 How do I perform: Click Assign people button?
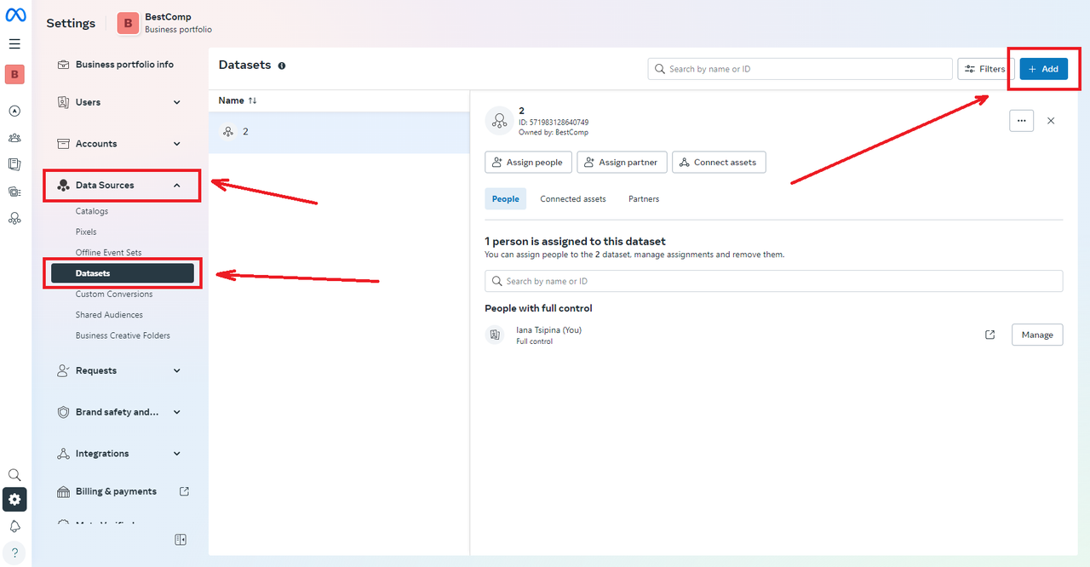pyautogui.click(x=528, y=163)
